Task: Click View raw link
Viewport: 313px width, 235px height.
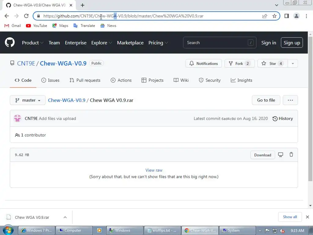Action: pos(154,170)
